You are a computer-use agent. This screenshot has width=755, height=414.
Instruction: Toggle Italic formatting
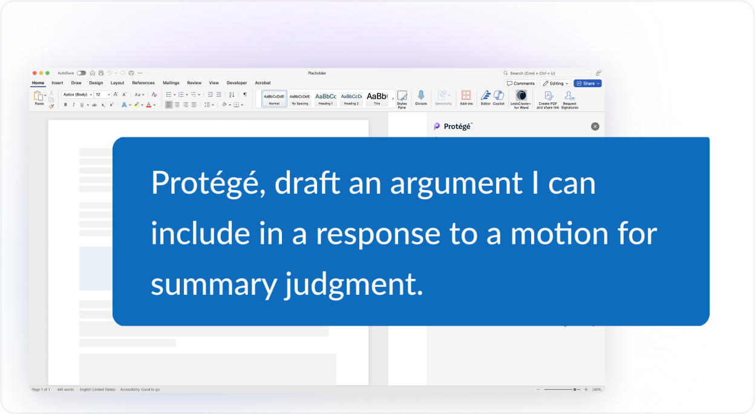coord(74,105)
